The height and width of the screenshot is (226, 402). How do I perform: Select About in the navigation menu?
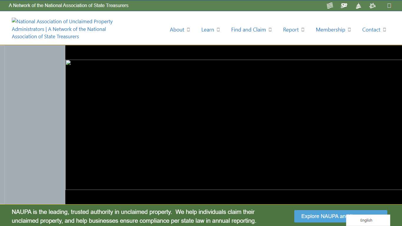pyautogui.click(x=177, y=29)
